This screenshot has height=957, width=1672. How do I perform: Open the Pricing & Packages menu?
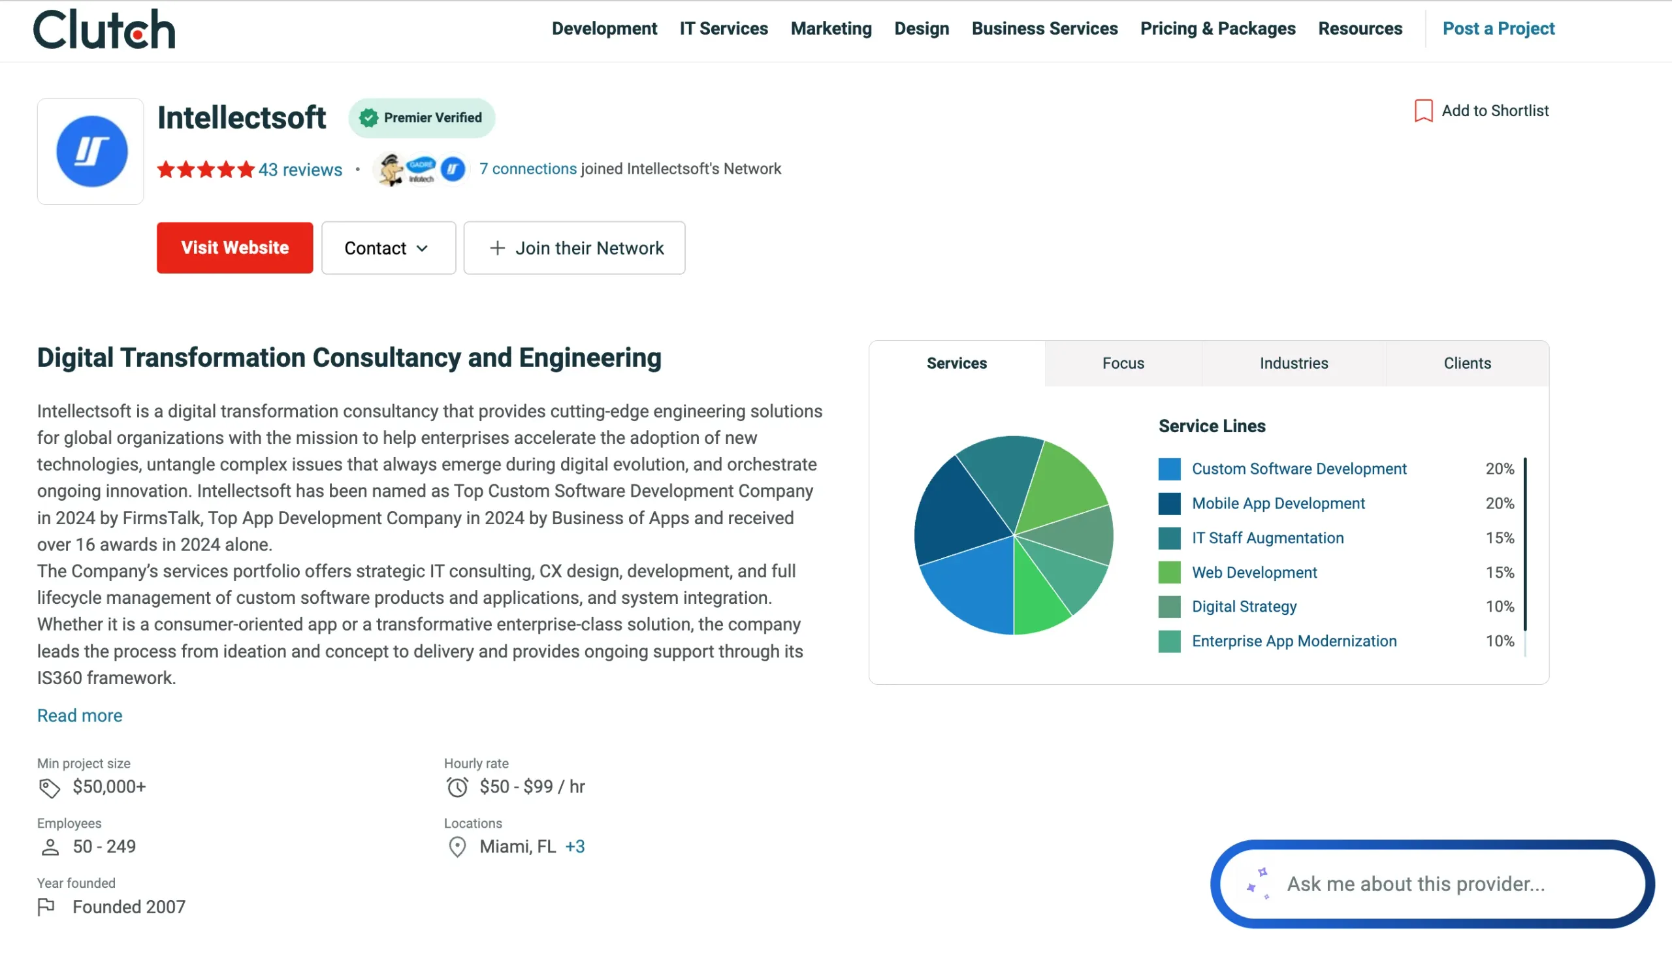pos(1217,29)
